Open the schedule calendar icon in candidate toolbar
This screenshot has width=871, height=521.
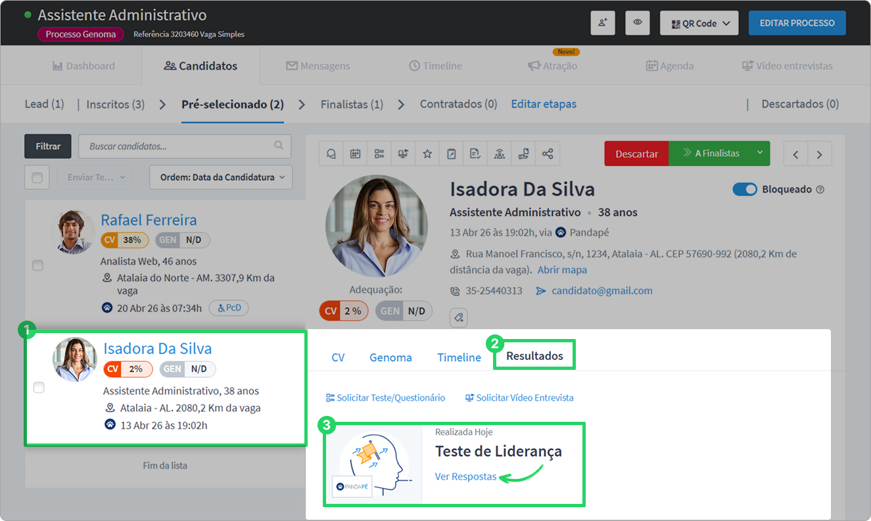[x=355, y=154]
